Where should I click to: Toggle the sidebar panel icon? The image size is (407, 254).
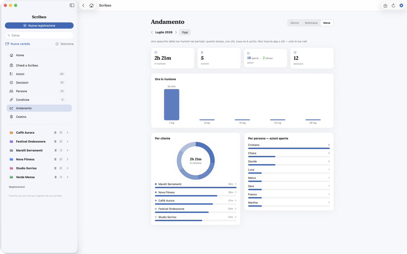pyautogui.click(x=72, y=5)
